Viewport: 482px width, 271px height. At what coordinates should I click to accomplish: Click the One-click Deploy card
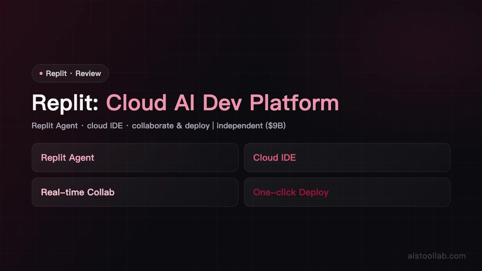347,192
